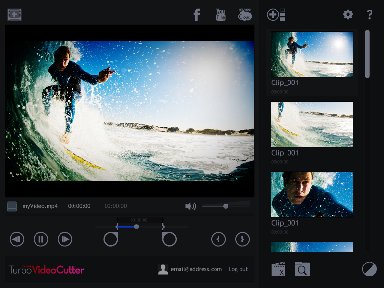Viewport: 384px width, 288px height.
Task: Mute audio with the speaker icon
Action: point(191,206)
